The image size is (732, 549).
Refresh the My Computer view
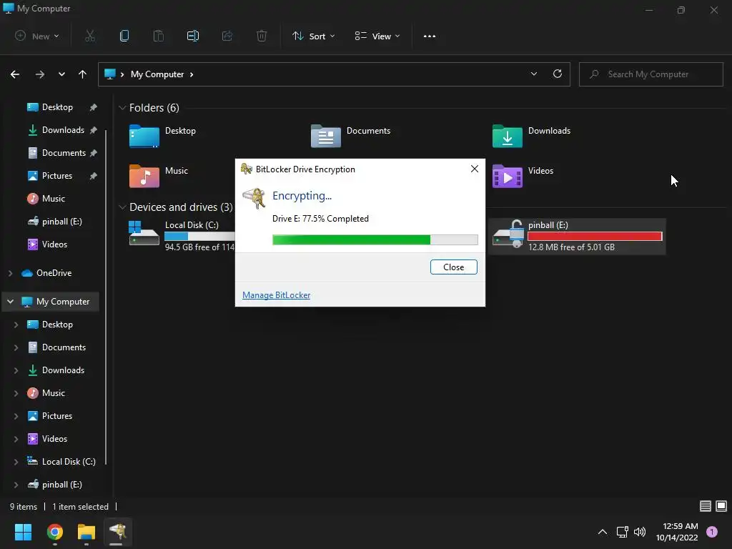click(x=558, y=74)
